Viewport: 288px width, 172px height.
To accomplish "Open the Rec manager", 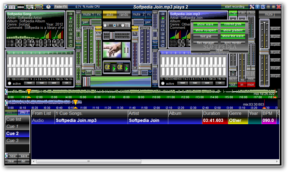I will click(x=206, y=43).
